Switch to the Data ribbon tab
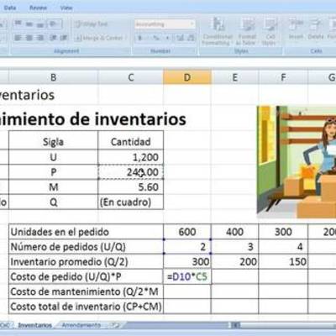Viewport: 336px width, 336px height. [x=10, y=8]
